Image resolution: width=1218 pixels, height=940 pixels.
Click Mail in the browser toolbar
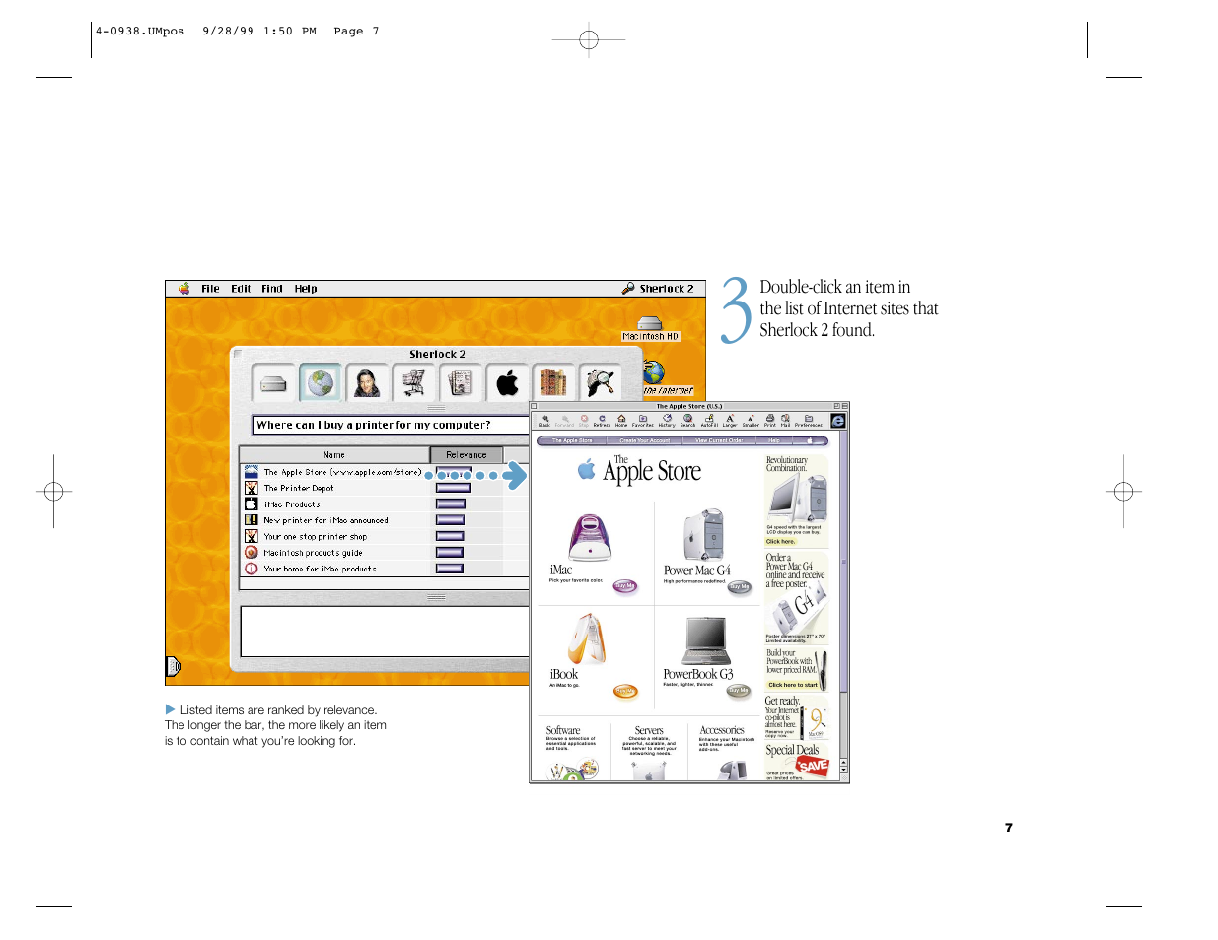[x=786, y=421]
